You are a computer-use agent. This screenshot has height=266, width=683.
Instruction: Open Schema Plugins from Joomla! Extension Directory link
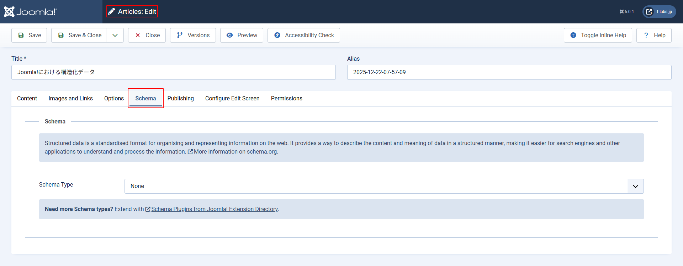tap(214, 209)
